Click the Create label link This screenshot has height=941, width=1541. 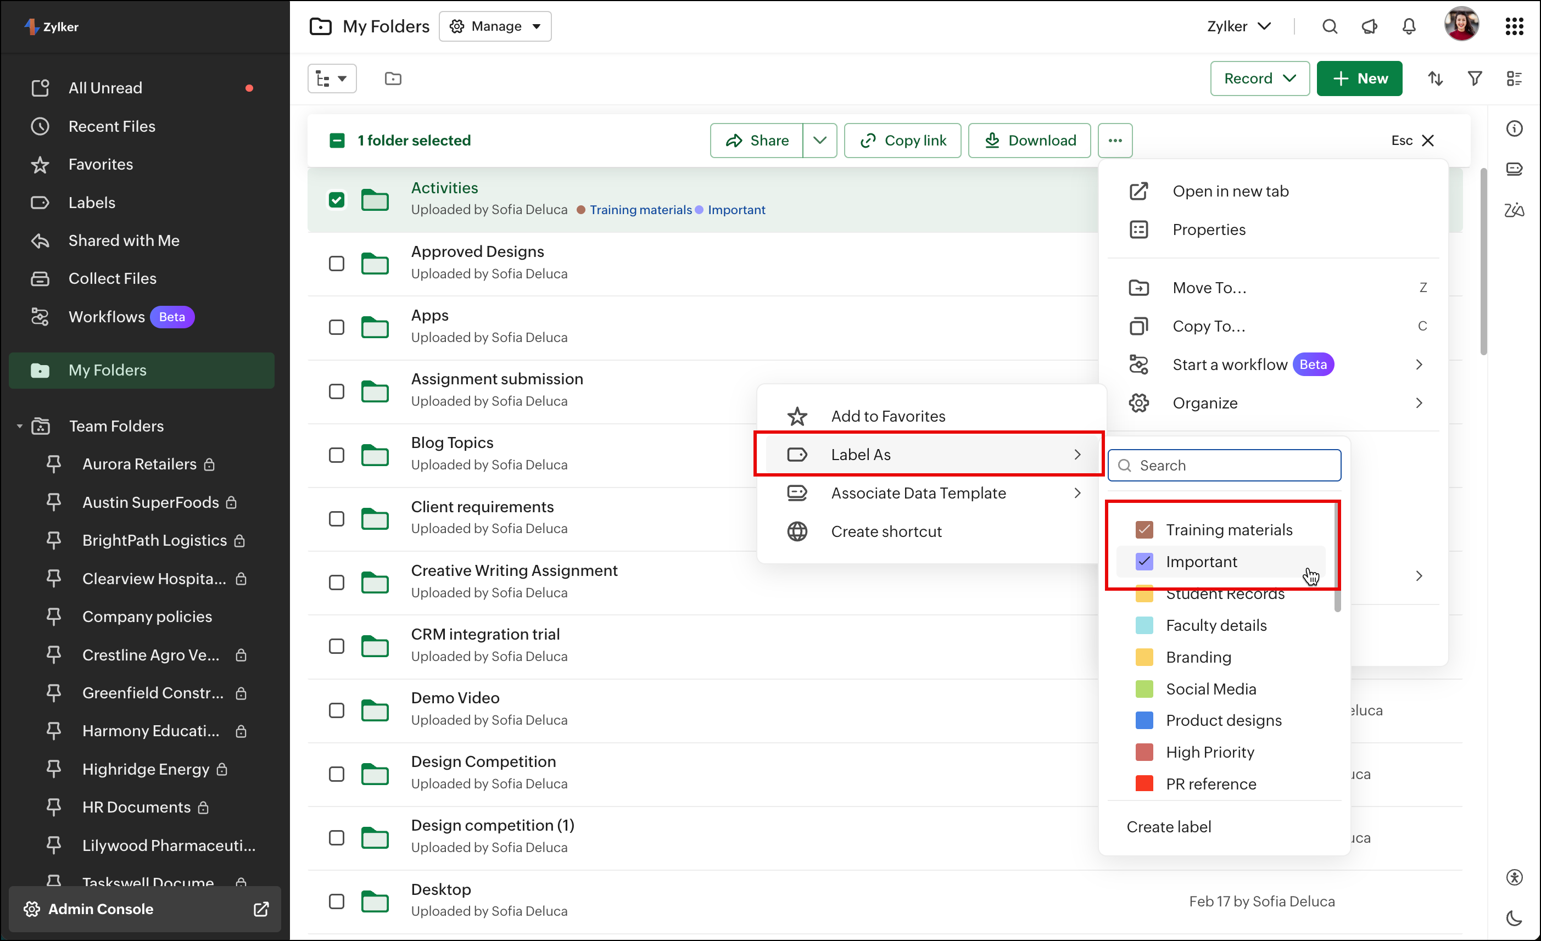coord(1168,827)
